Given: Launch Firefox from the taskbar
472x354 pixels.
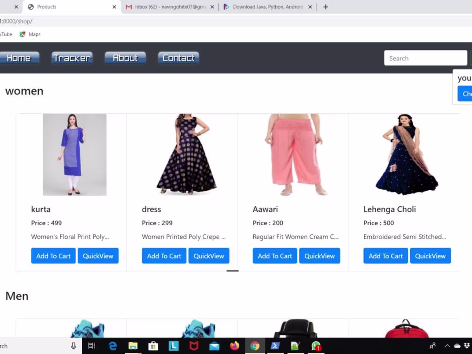Looking at the screenshot, I should (234, 346).
